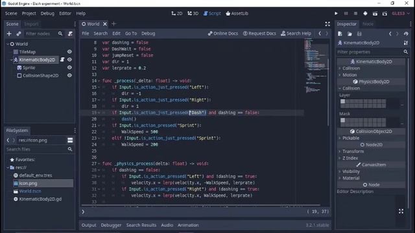Toggle FileSystem split view mode
Viewport: 415px width, 233px height.
[x=70, y=140]
